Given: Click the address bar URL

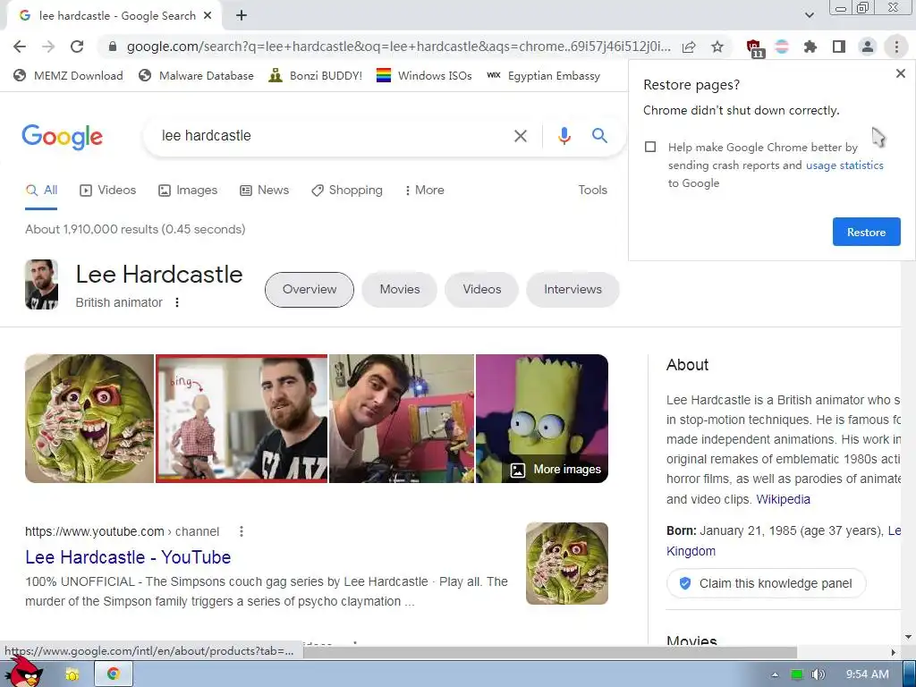Looking at the screenshot, I should pyautogui.click(x=398, y=47).
